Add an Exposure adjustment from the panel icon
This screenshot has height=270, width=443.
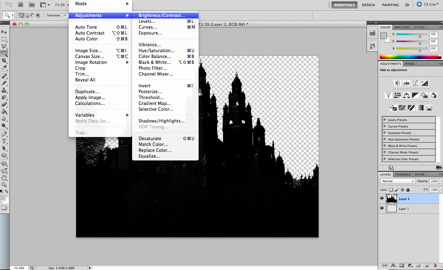(424, 83)
